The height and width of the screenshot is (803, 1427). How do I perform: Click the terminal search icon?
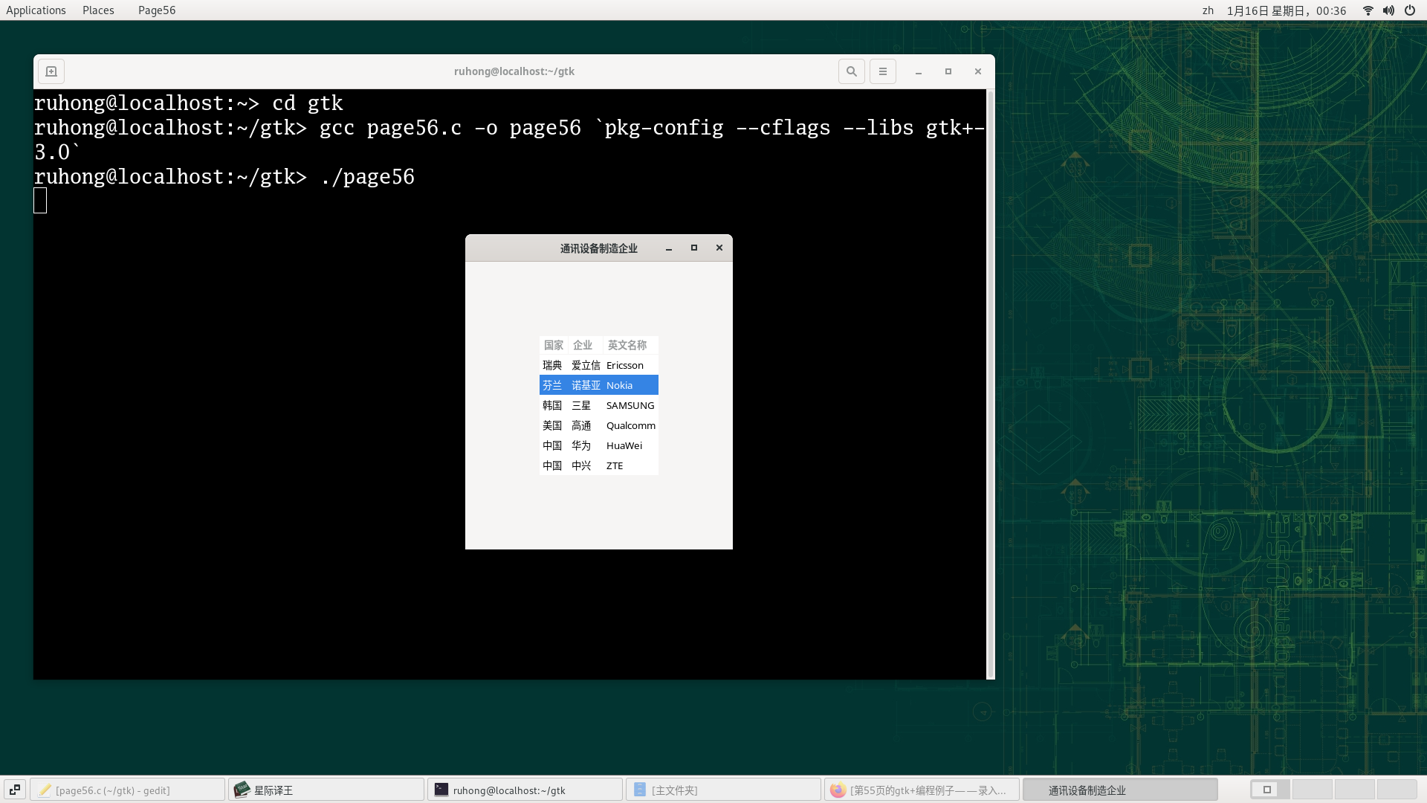click(x=852, y=71)
